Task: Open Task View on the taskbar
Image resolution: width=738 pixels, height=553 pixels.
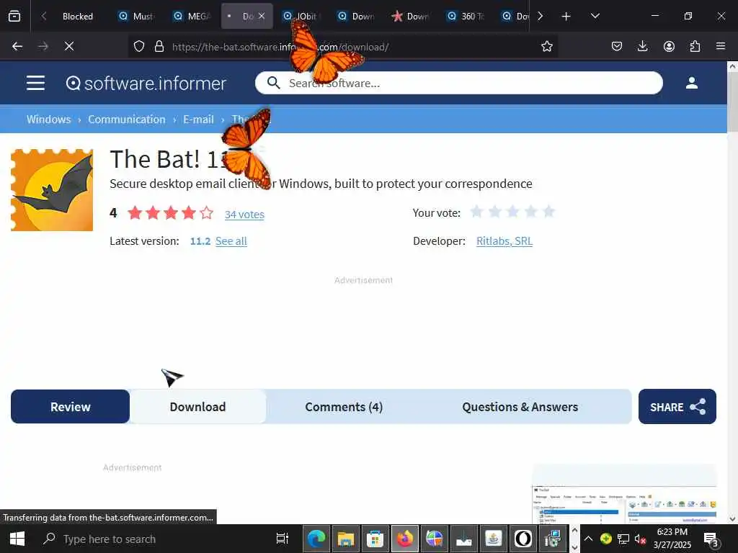Action: [x=283, y=539]
